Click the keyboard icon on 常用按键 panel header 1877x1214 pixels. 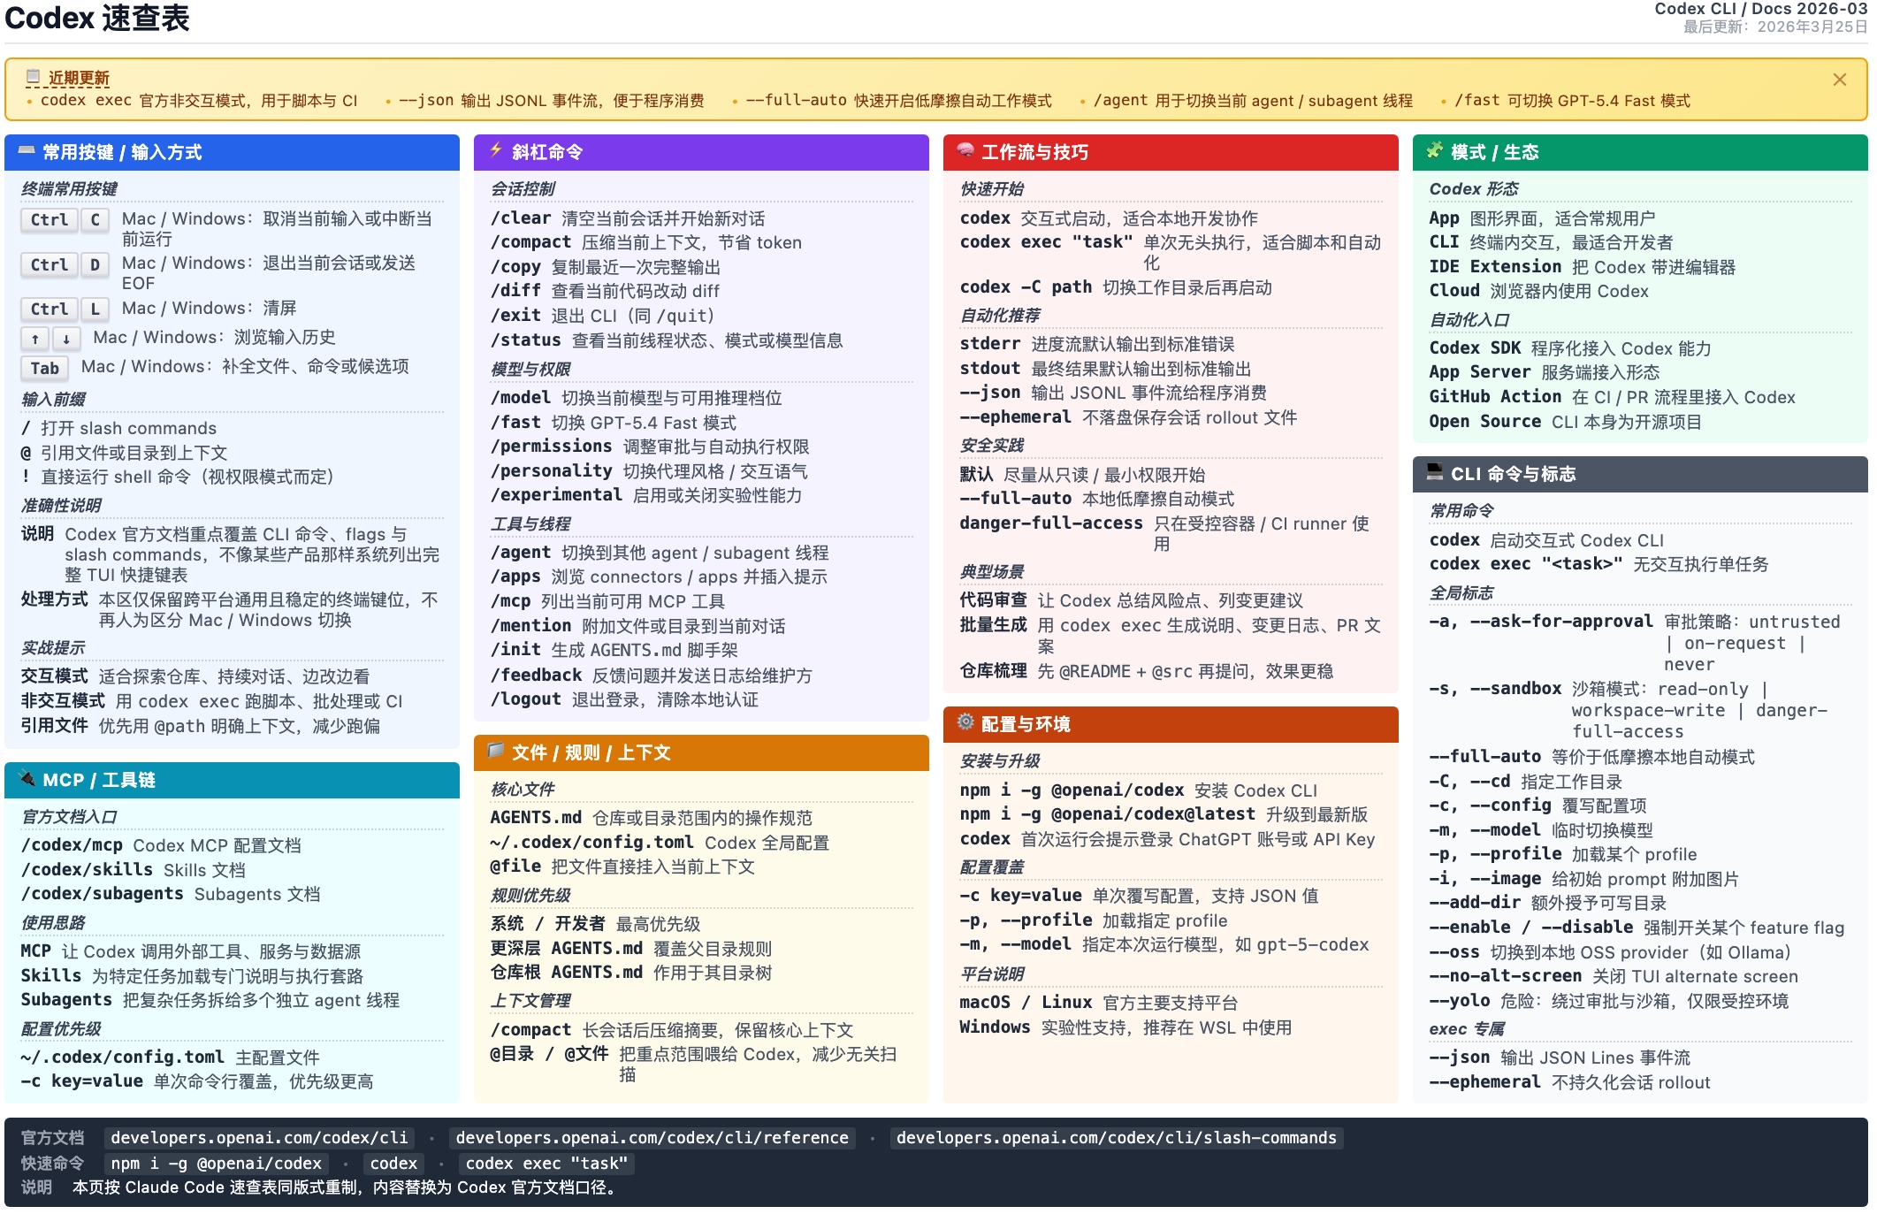click(27, 152)
